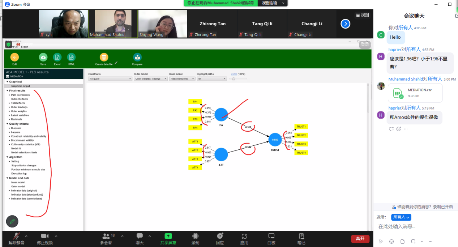Click the file attachment icon in chat

point(402,241)
